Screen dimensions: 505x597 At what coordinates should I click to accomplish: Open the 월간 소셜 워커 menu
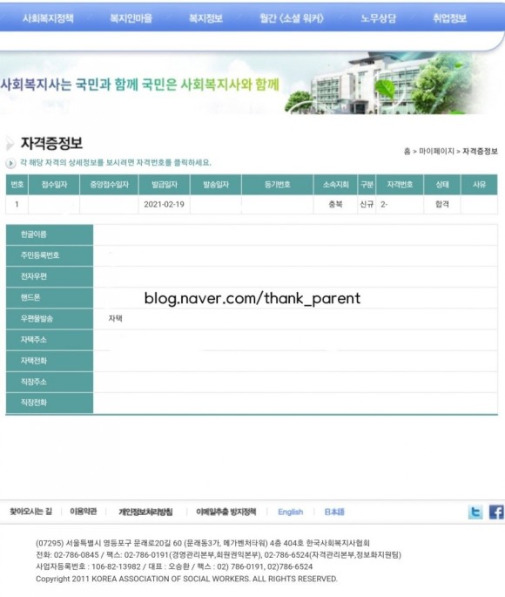point(292,18)
